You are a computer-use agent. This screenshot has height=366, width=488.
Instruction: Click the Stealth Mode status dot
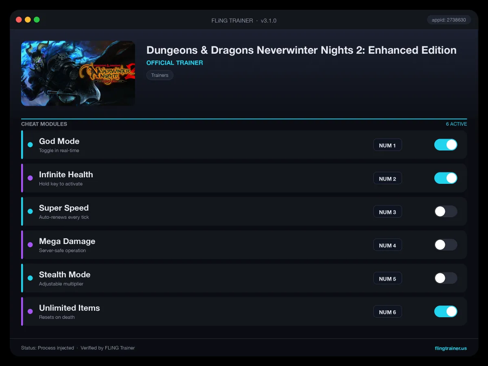[30, 278]
